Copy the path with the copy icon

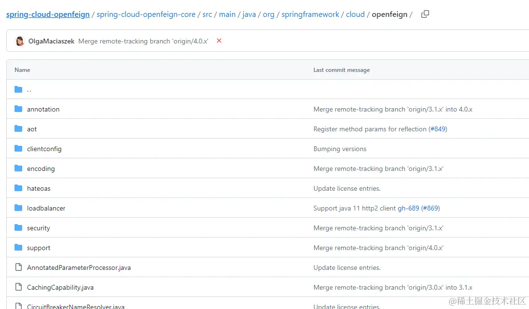point(425,14)
